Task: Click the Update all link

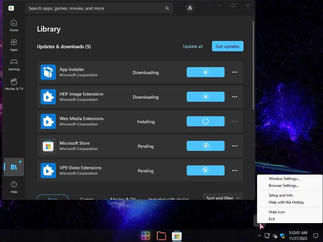Action: point(193,47)
